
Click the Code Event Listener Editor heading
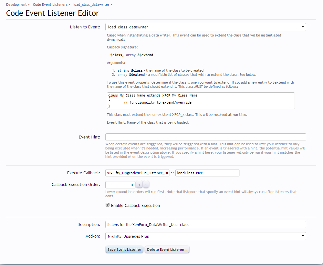(x=53, y=13)
